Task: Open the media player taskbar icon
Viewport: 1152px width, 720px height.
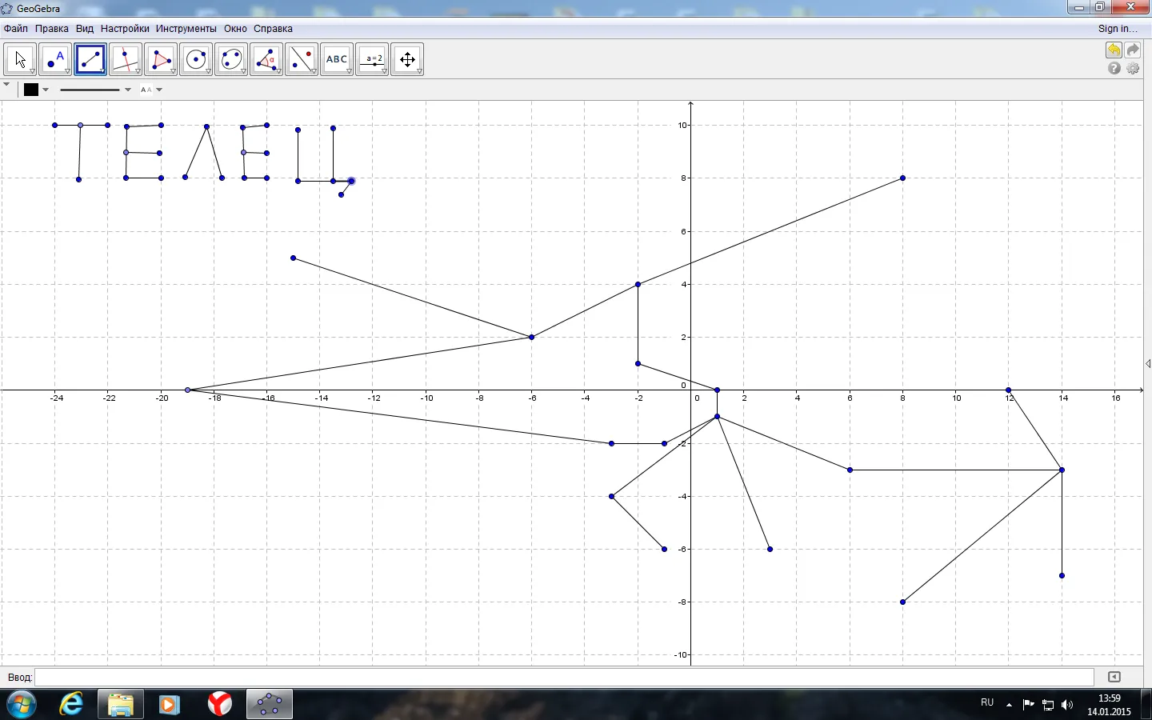Action: point(169,705)
